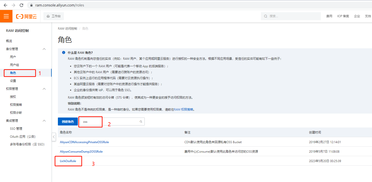Click the 2019年5月7日 11:08:08 date cell

coord(324,151)
